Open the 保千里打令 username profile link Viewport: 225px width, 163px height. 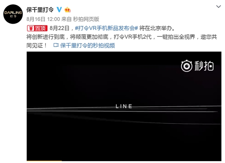[40, 10]
